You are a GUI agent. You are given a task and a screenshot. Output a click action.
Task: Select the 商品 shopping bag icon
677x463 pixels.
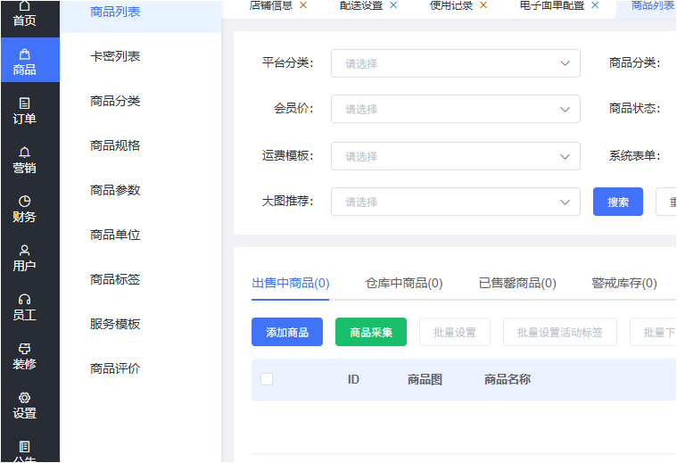25,54
